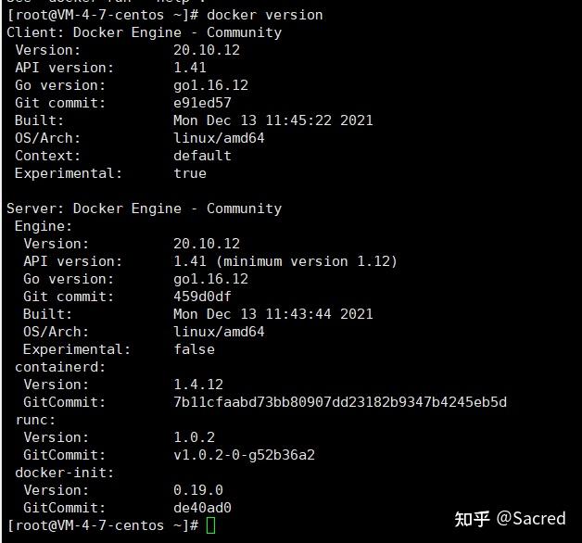582x543 pixels.
Task: Click the docker-init version 0.19.0
Action: coord(198,490)
